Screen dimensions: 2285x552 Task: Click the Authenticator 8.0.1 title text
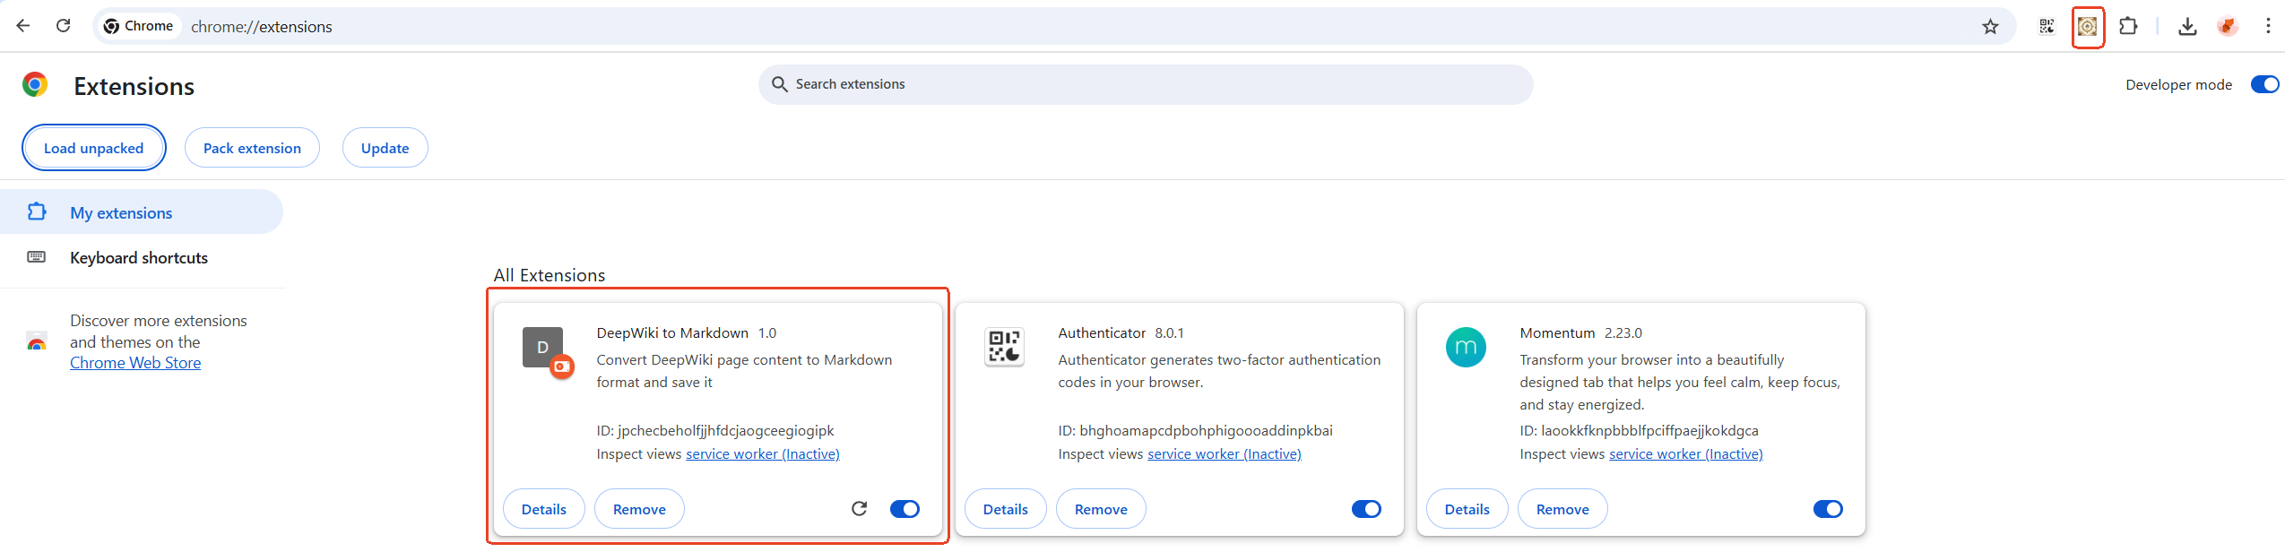point(1121,333)
